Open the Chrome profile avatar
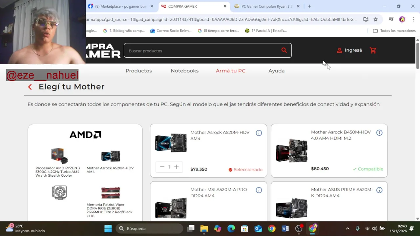This screenshot has height=236, width=420. [402, 19]
